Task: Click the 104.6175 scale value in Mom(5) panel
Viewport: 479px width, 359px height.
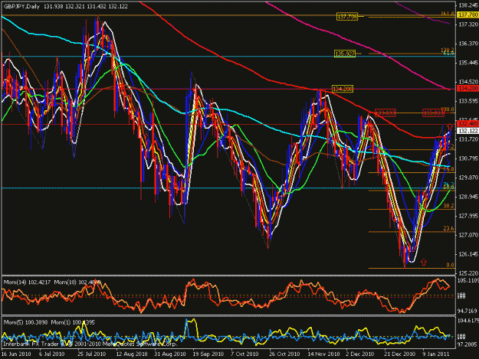Action: point(468,321)
